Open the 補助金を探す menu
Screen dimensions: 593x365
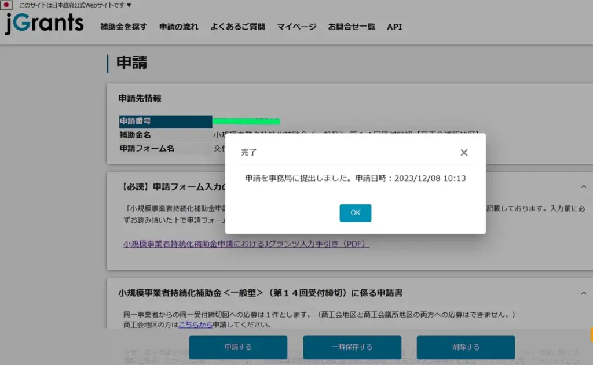pos(123,27)
